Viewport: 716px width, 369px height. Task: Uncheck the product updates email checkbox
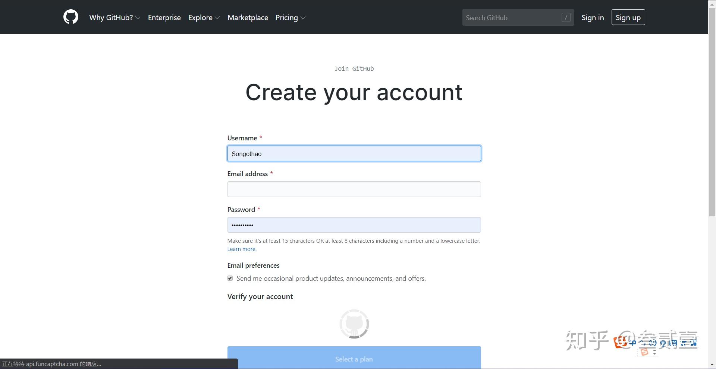click(x=230, y=278)
